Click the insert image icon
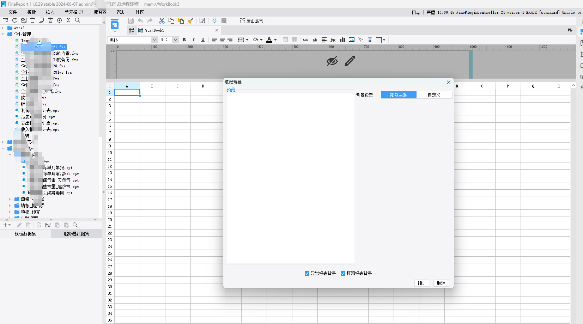The width and height of the screenshot is (583, 324). click(x=352, y=40)
